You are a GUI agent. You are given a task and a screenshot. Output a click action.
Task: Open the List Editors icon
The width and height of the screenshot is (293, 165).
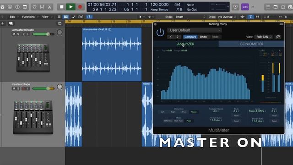tap(268, 7)
